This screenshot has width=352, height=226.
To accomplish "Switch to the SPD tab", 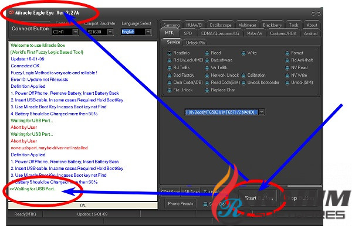I will (x=188, y=33).
